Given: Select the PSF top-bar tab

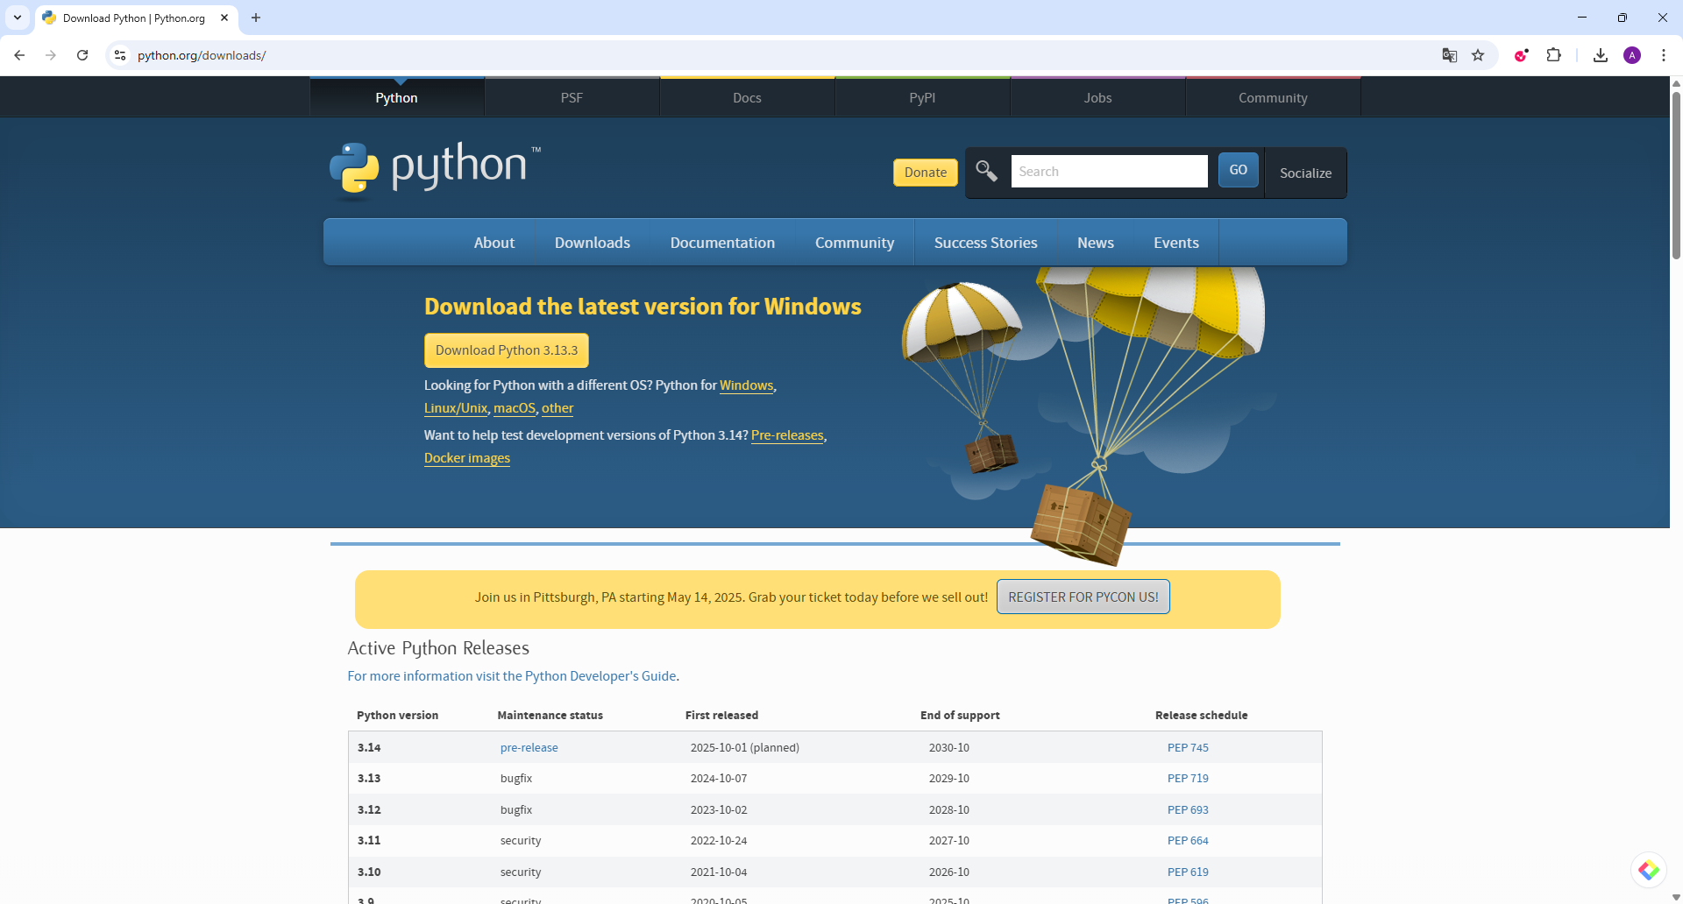Looking at the screenshot, I should pyautogui.click(x=572, y=97).
